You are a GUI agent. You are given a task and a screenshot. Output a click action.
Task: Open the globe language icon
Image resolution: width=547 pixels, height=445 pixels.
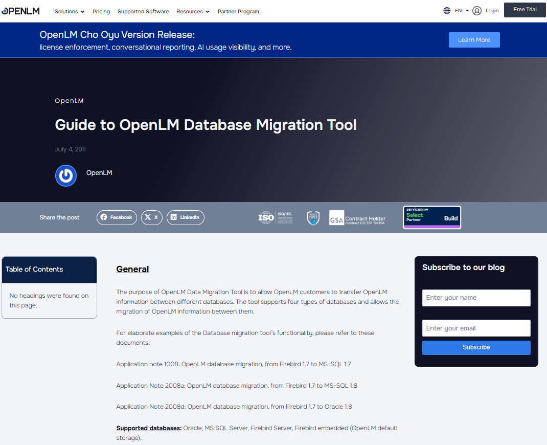(447, 11)
